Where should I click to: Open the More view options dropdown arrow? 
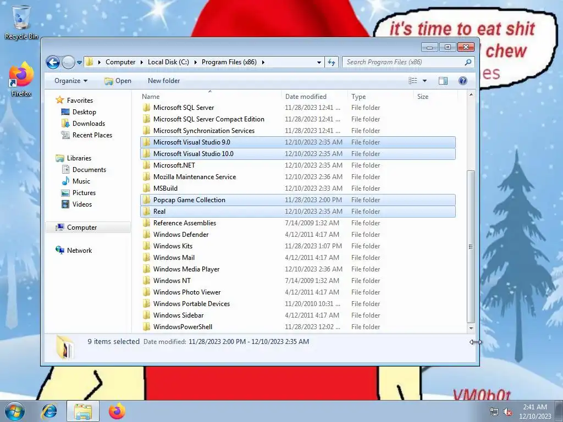[424, 81]
